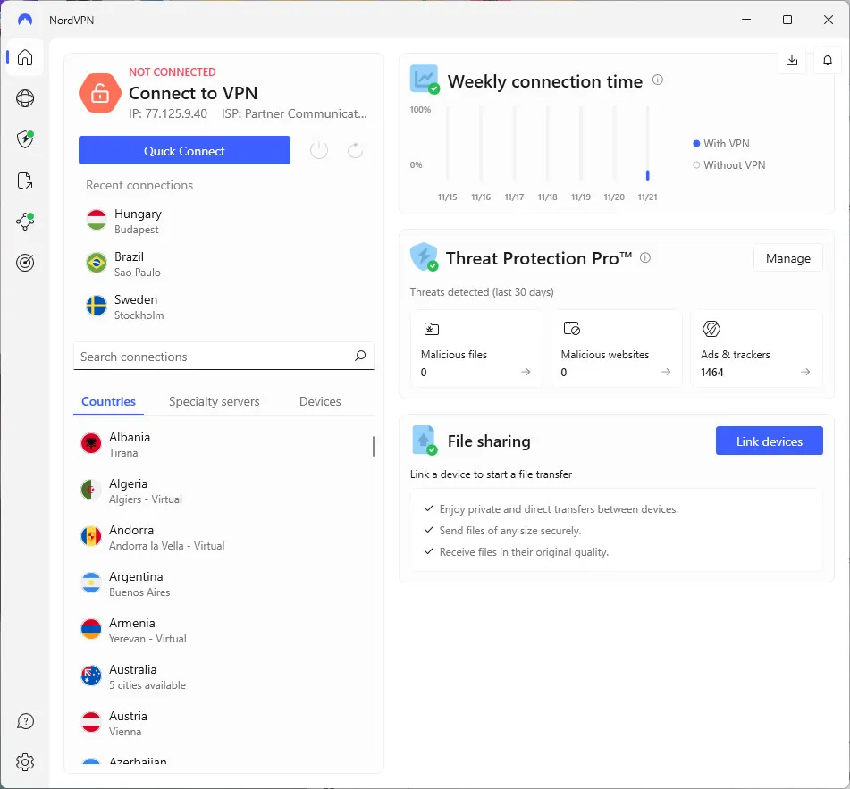The image size is (850, 789).
Task: Open Help via the question mark icon
Action: pyautogui.click(x=24, y=721)
